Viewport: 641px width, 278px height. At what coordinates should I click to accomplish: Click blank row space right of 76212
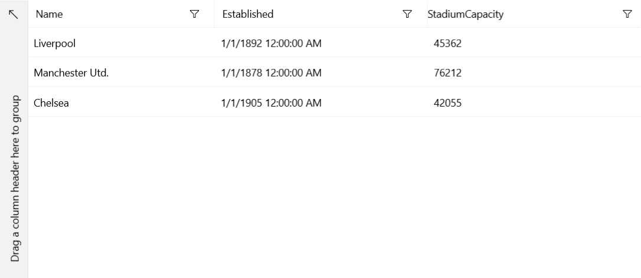tap(561, 73)
